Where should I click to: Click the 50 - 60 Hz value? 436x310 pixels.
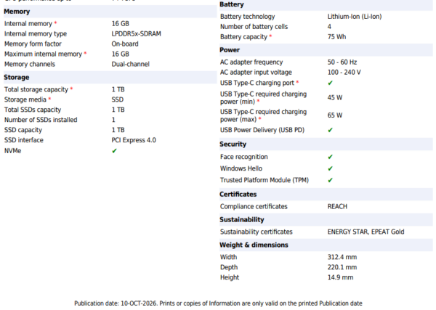click(342, 62)
